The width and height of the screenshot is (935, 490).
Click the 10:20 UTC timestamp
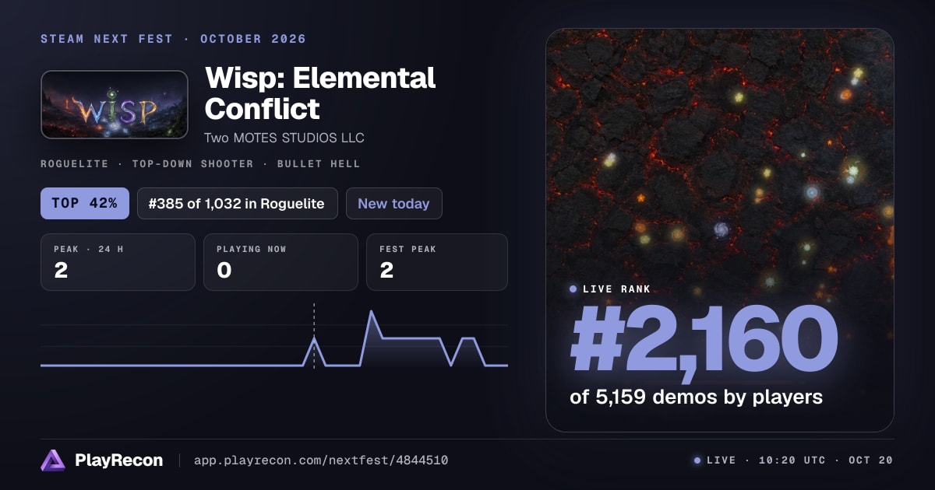792,460
